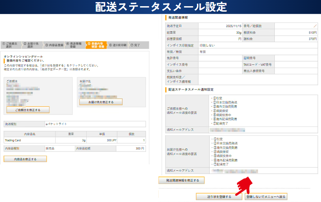Click the 内容品を修正する button
321x202 pixels.
25,159
